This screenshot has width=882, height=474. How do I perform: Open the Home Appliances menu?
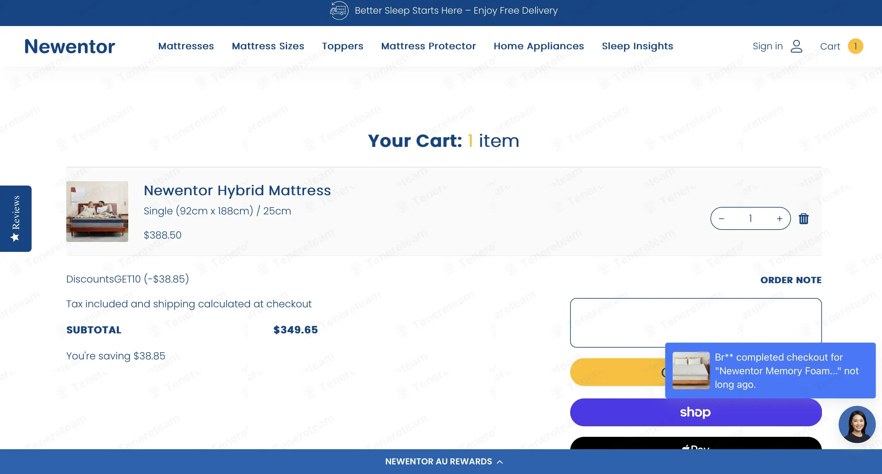pos(539,46)
